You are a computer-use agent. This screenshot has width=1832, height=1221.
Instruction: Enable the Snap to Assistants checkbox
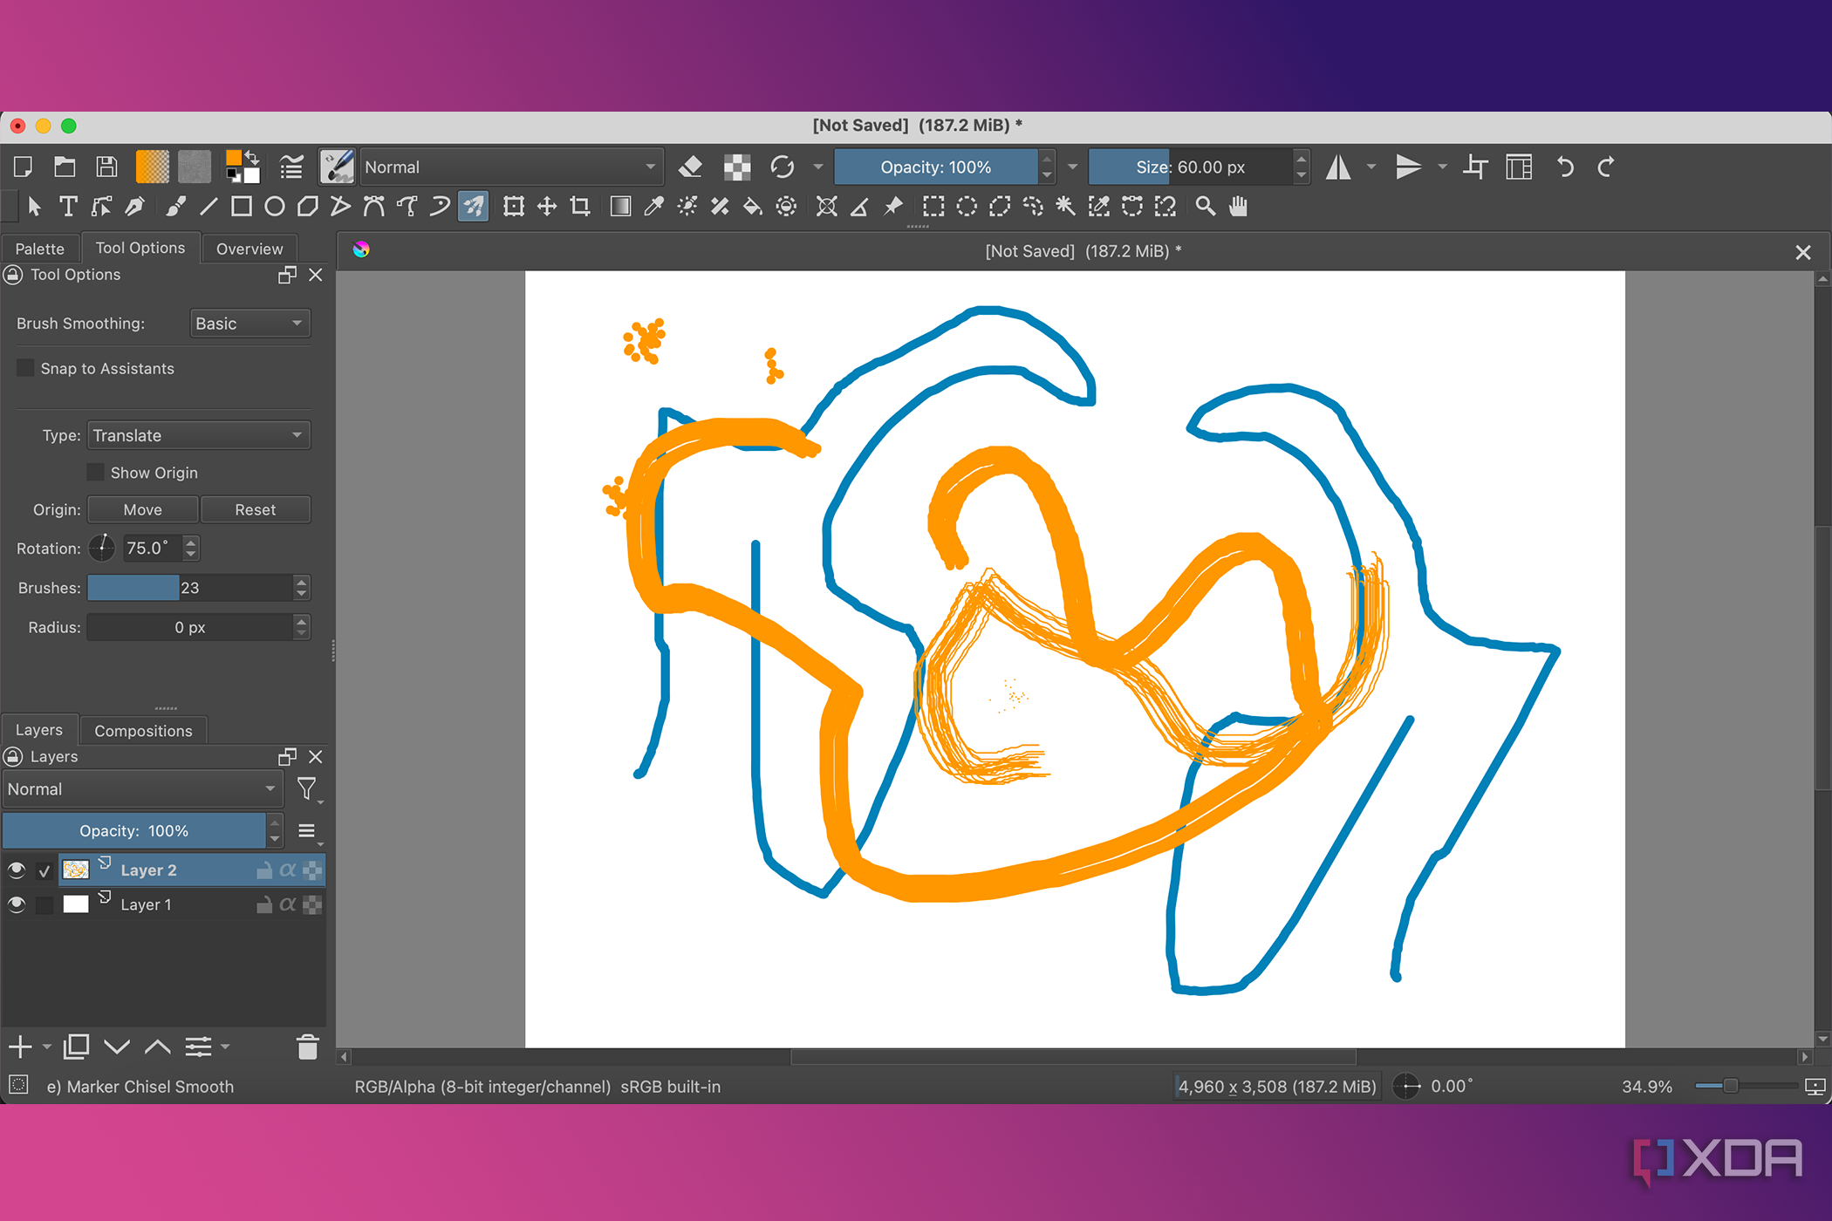coord(25,368)
